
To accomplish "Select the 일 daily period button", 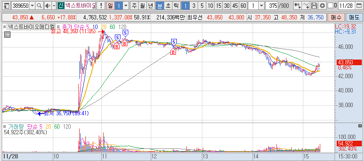I will (x=110, y=6).
